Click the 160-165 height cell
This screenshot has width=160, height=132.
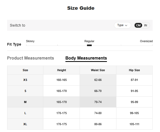(x=61, y=80)
